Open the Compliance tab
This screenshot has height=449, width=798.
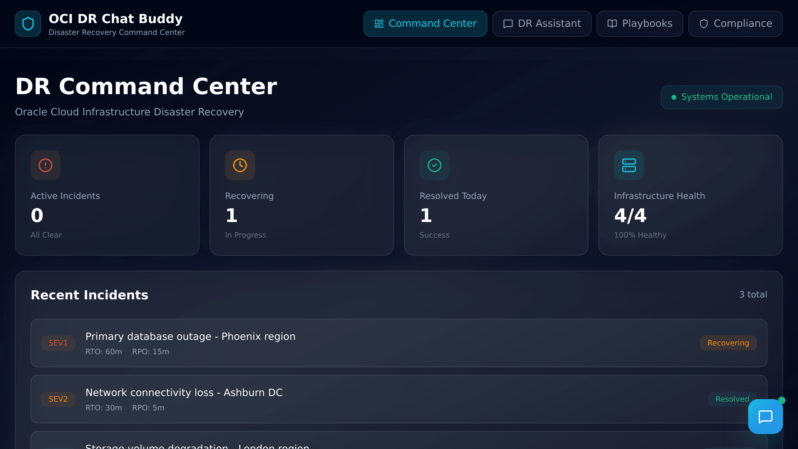(736, 24)
